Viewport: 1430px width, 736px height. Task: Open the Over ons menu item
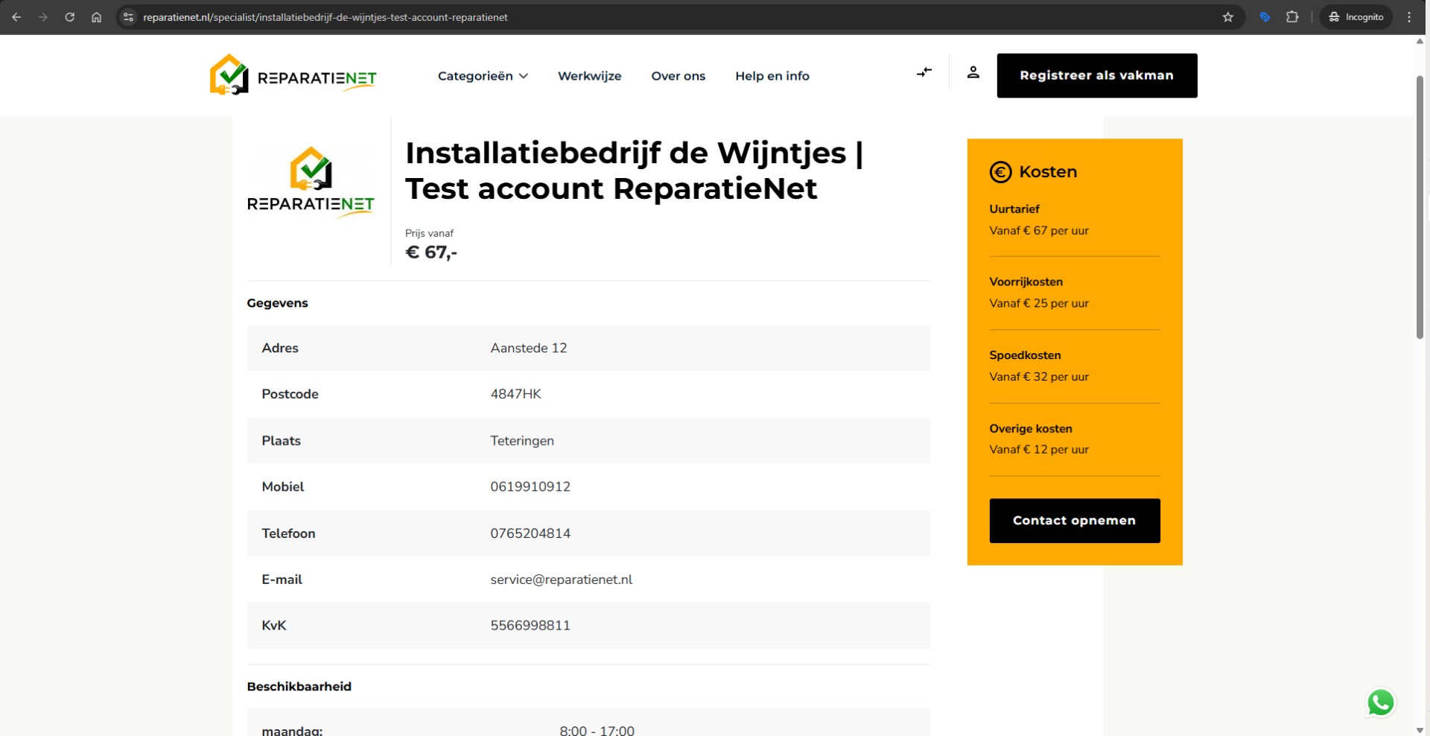(678, 76)
